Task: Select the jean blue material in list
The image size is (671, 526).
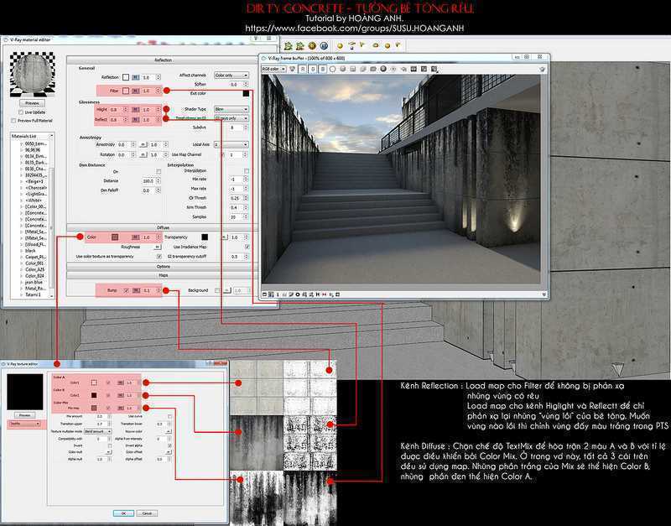Action: point(34,283)
